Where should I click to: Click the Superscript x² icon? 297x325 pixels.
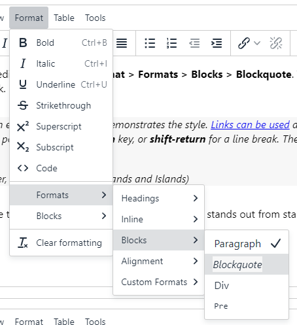tap(23, 126)
